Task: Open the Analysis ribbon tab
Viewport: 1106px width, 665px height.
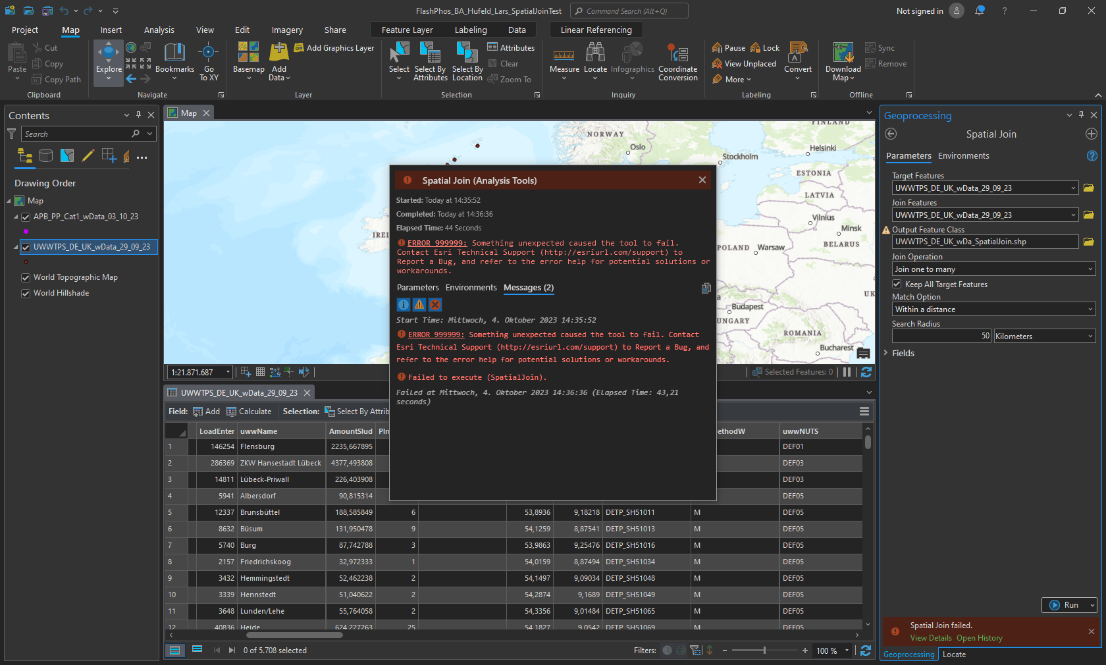Action: 159,30
